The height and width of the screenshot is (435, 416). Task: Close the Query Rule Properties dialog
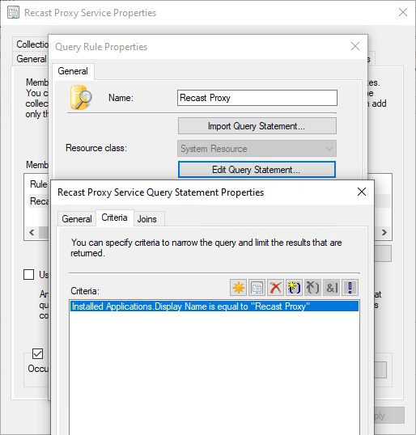355,46
